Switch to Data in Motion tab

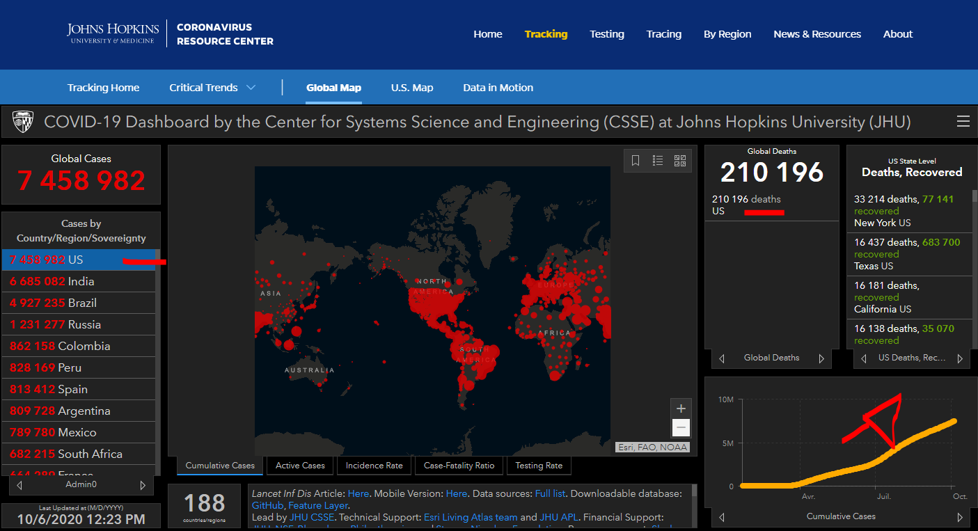498,88
